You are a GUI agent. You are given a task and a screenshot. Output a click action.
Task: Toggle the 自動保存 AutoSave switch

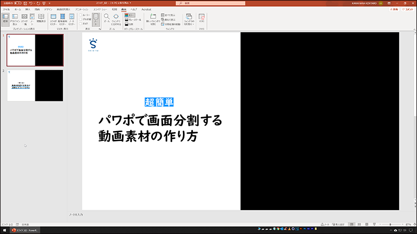(18, 3)
